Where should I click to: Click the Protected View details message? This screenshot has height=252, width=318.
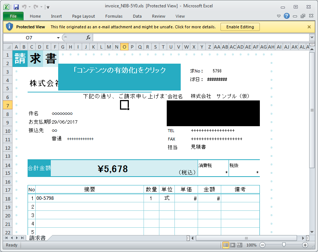click(x=133, y=27)
